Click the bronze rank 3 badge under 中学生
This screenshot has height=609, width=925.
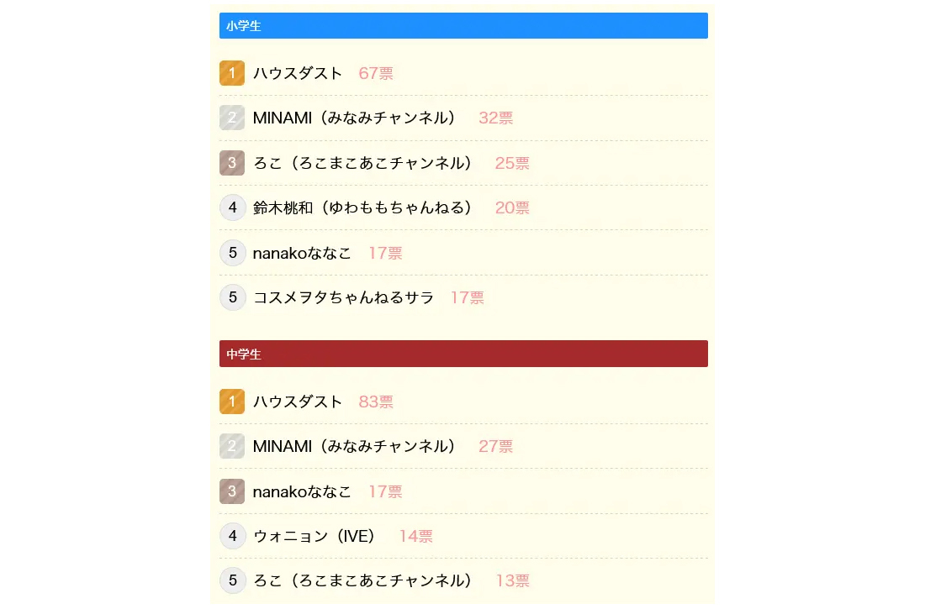[232, 491]
